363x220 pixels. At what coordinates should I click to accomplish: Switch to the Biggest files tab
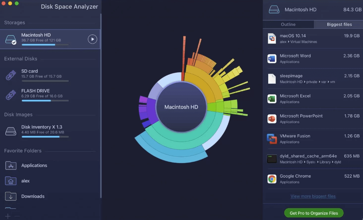coord(338,24)
